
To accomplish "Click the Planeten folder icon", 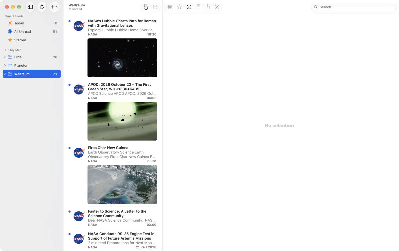I will tap(10, 65).
